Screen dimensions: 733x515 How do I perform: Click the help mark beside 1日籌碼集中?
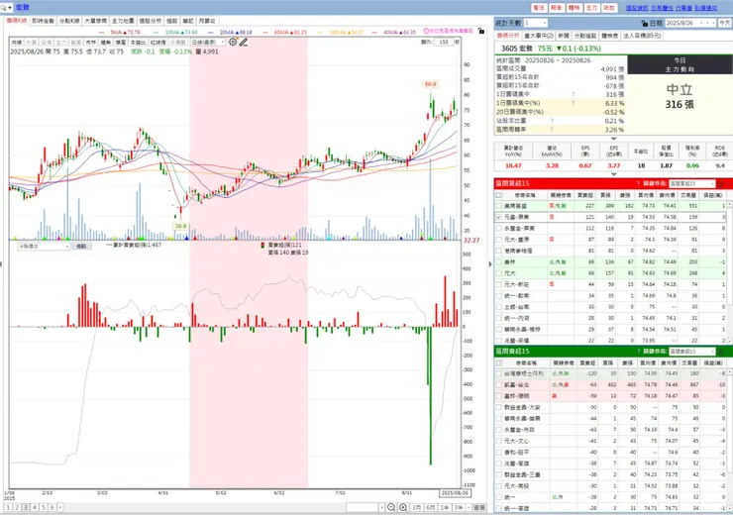pyautogui.click(x=574, y=94)
